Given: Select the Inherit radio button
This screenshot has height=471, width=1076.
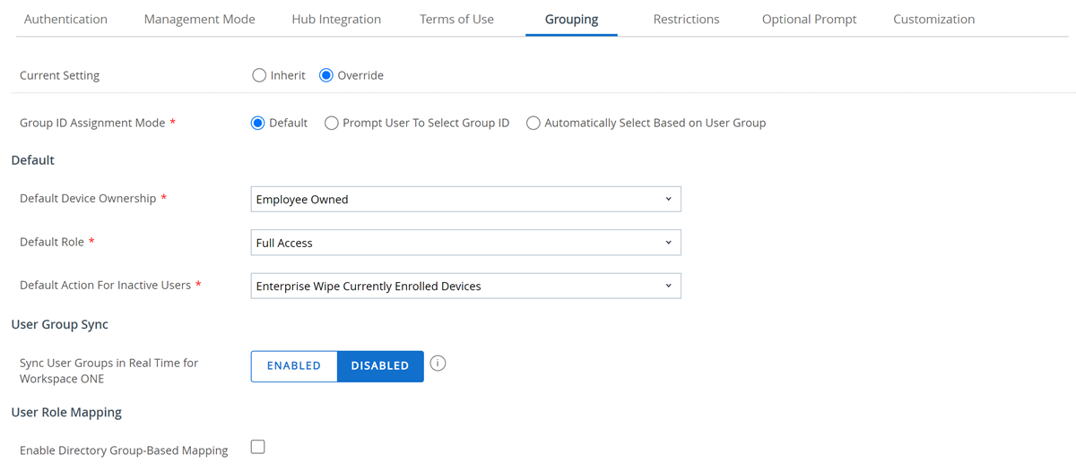Looking at the screenshot, I should [x=259, y=75].
